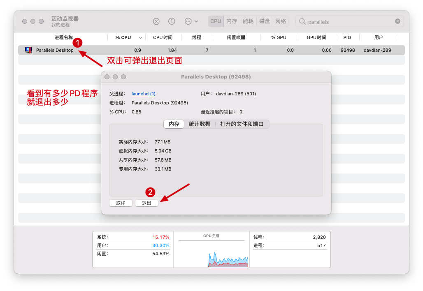The height and width of the screenshot is (291, 423).
Task: Open the launchd (1) parent process link
Action: coord(143,94)
